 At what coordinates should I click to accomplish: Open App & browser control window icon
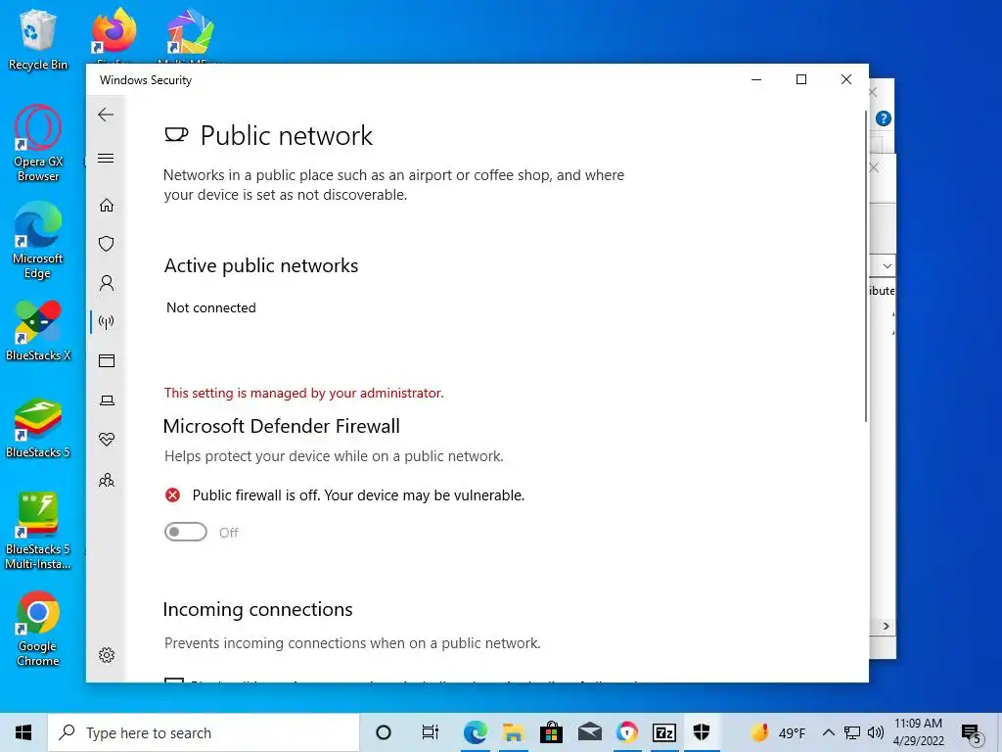(x=107, y=360)
